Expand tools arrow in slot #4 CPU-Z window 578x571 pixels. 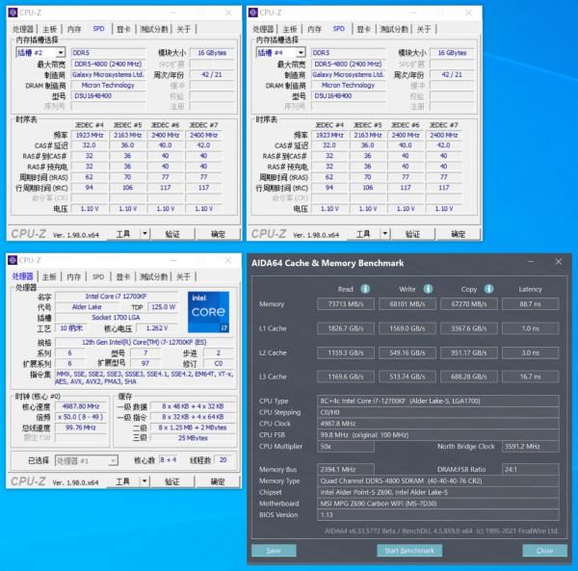(384, 234)
